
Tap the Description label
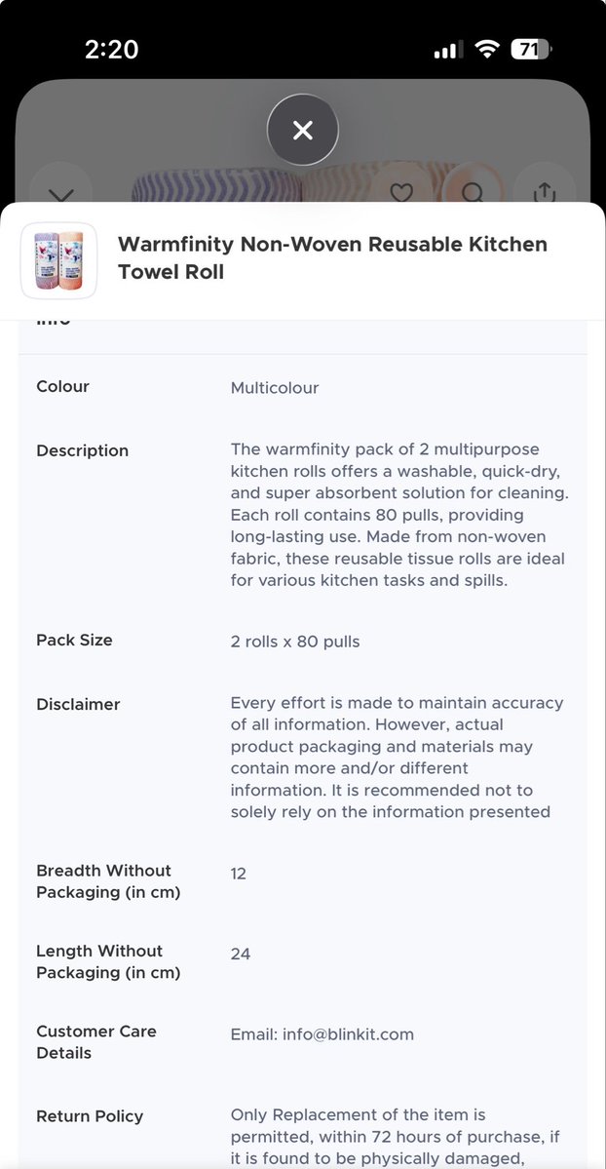(x=82, y=450)
